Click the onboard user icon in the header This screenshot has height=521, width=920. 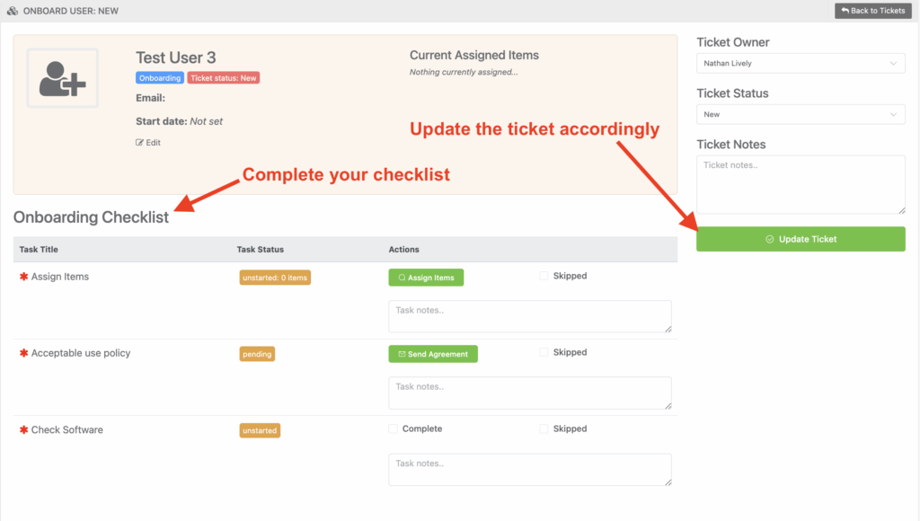[13, 11]
